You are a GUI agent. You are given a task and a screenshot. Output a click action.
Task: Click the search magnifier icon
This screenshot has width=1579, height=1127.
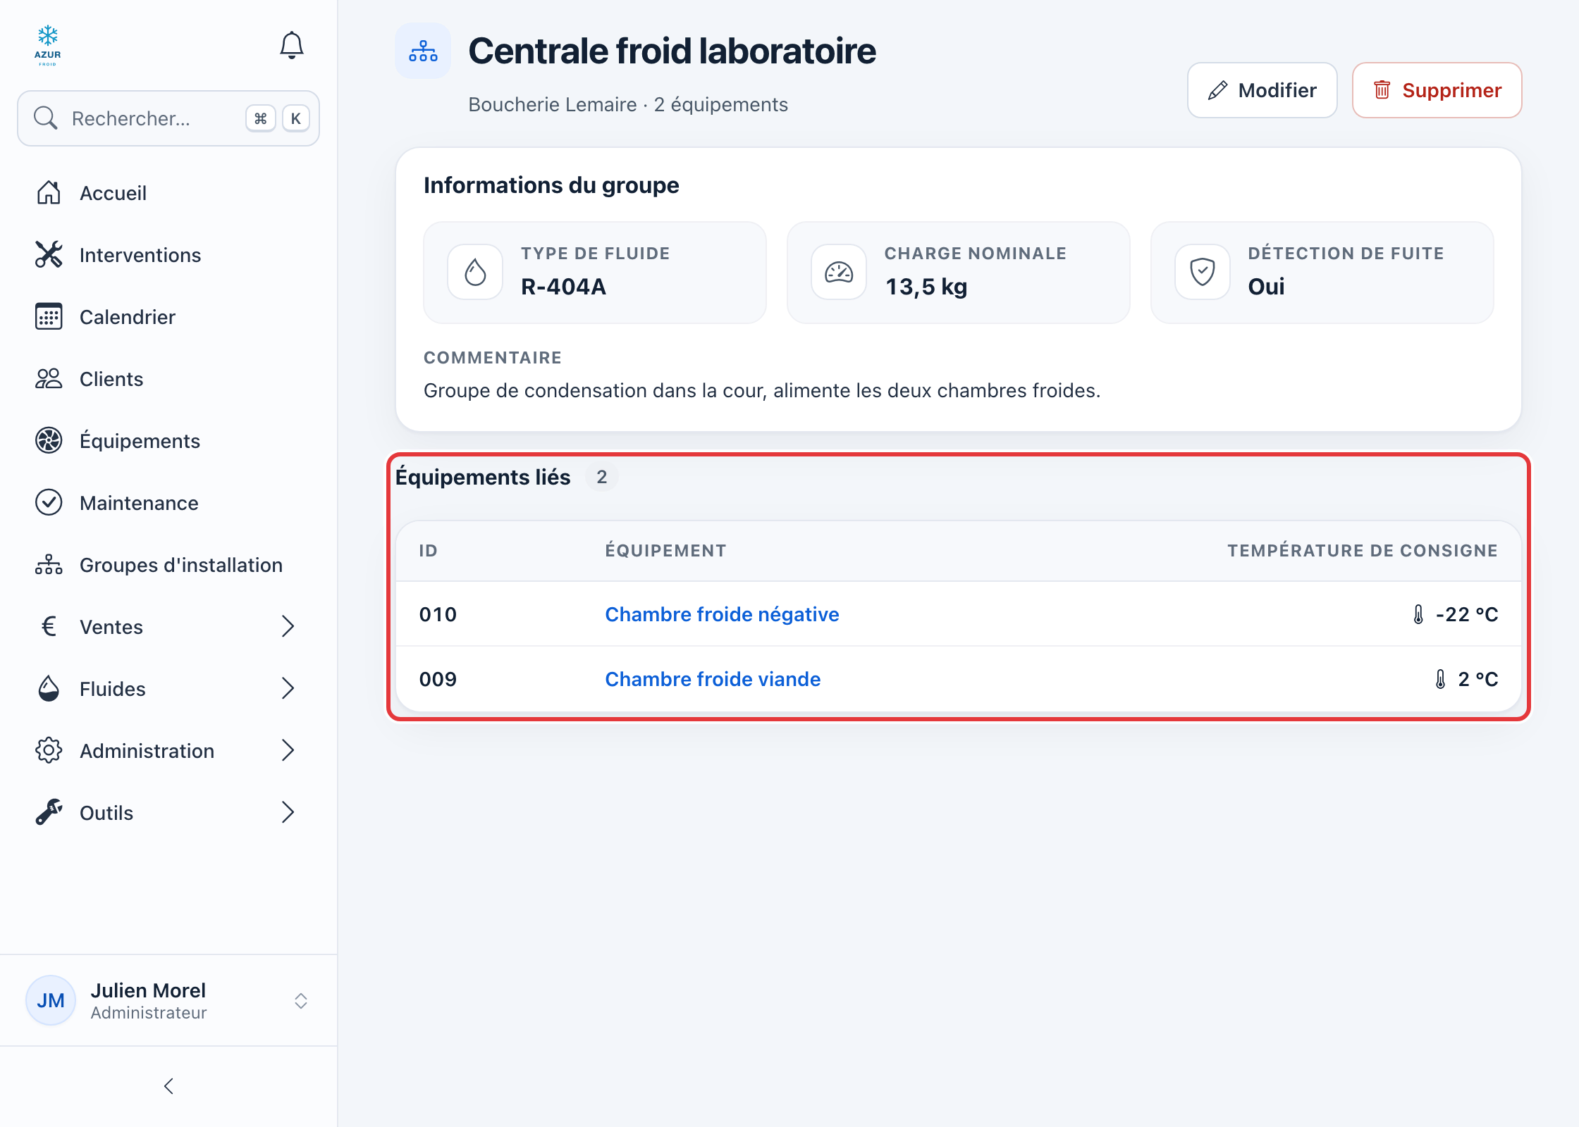[x=46, y=118]
